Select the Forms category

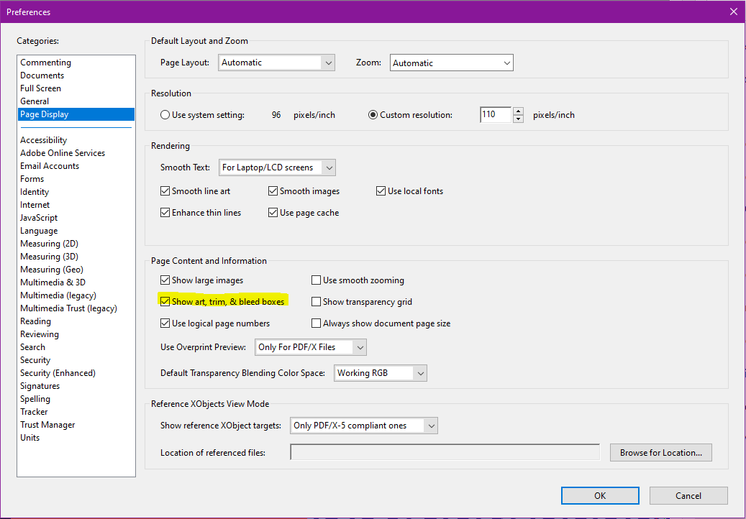tap(32, 179)
